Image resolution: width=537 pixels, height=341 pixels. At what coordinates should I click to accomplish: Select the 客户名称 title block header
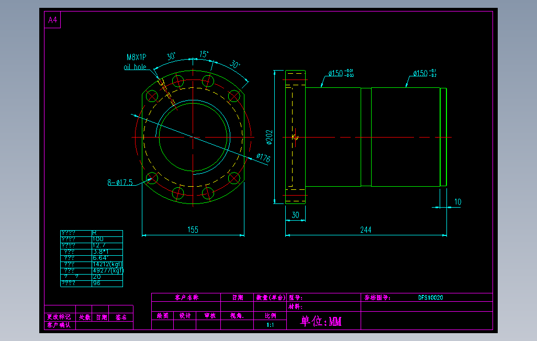[187, 298]
